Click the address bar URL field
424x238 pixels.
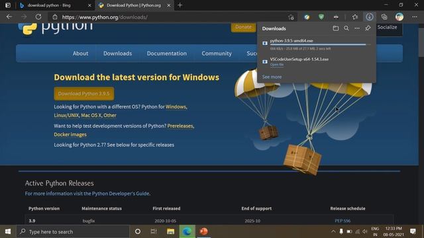[x=173, y=17]
